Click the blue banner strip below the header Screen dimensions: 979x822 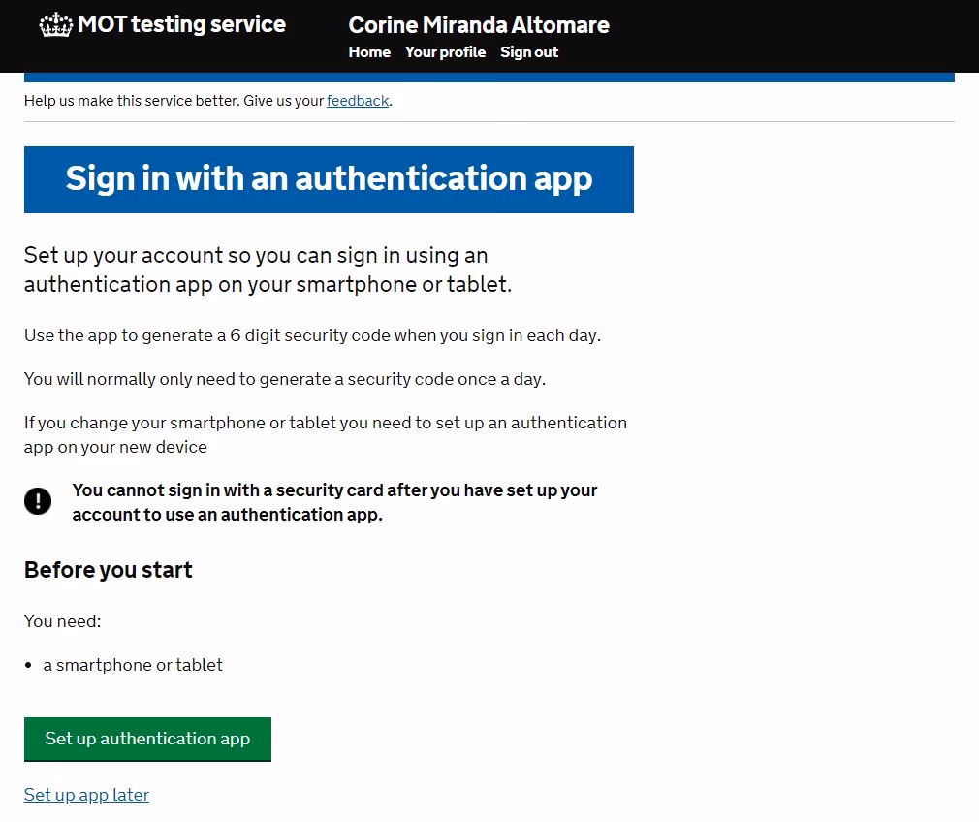click(x=489, y=77)
